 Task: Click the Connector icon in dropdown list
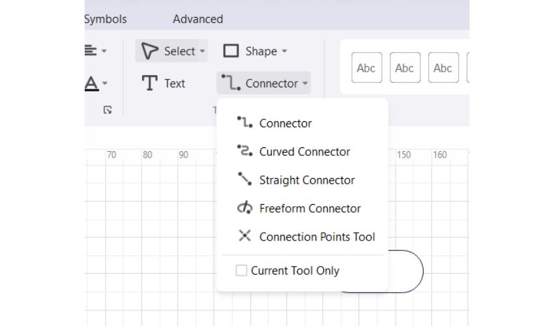coord(244,123)
